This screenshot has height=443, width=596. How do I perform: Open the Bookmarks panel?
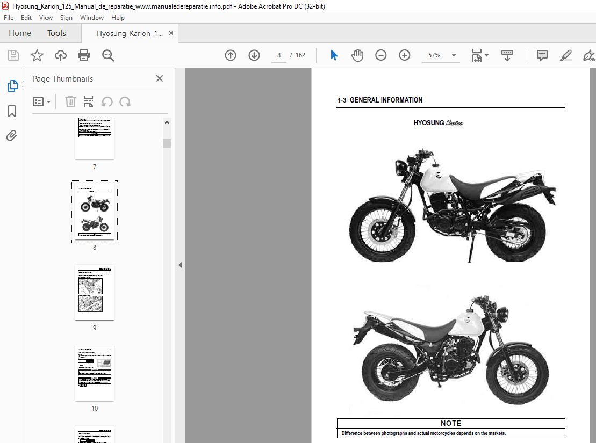(x=12, y=111)
